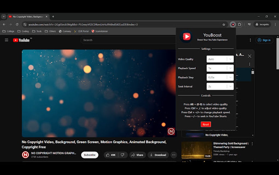Open the tab search chevron

[x=4, y=16]
